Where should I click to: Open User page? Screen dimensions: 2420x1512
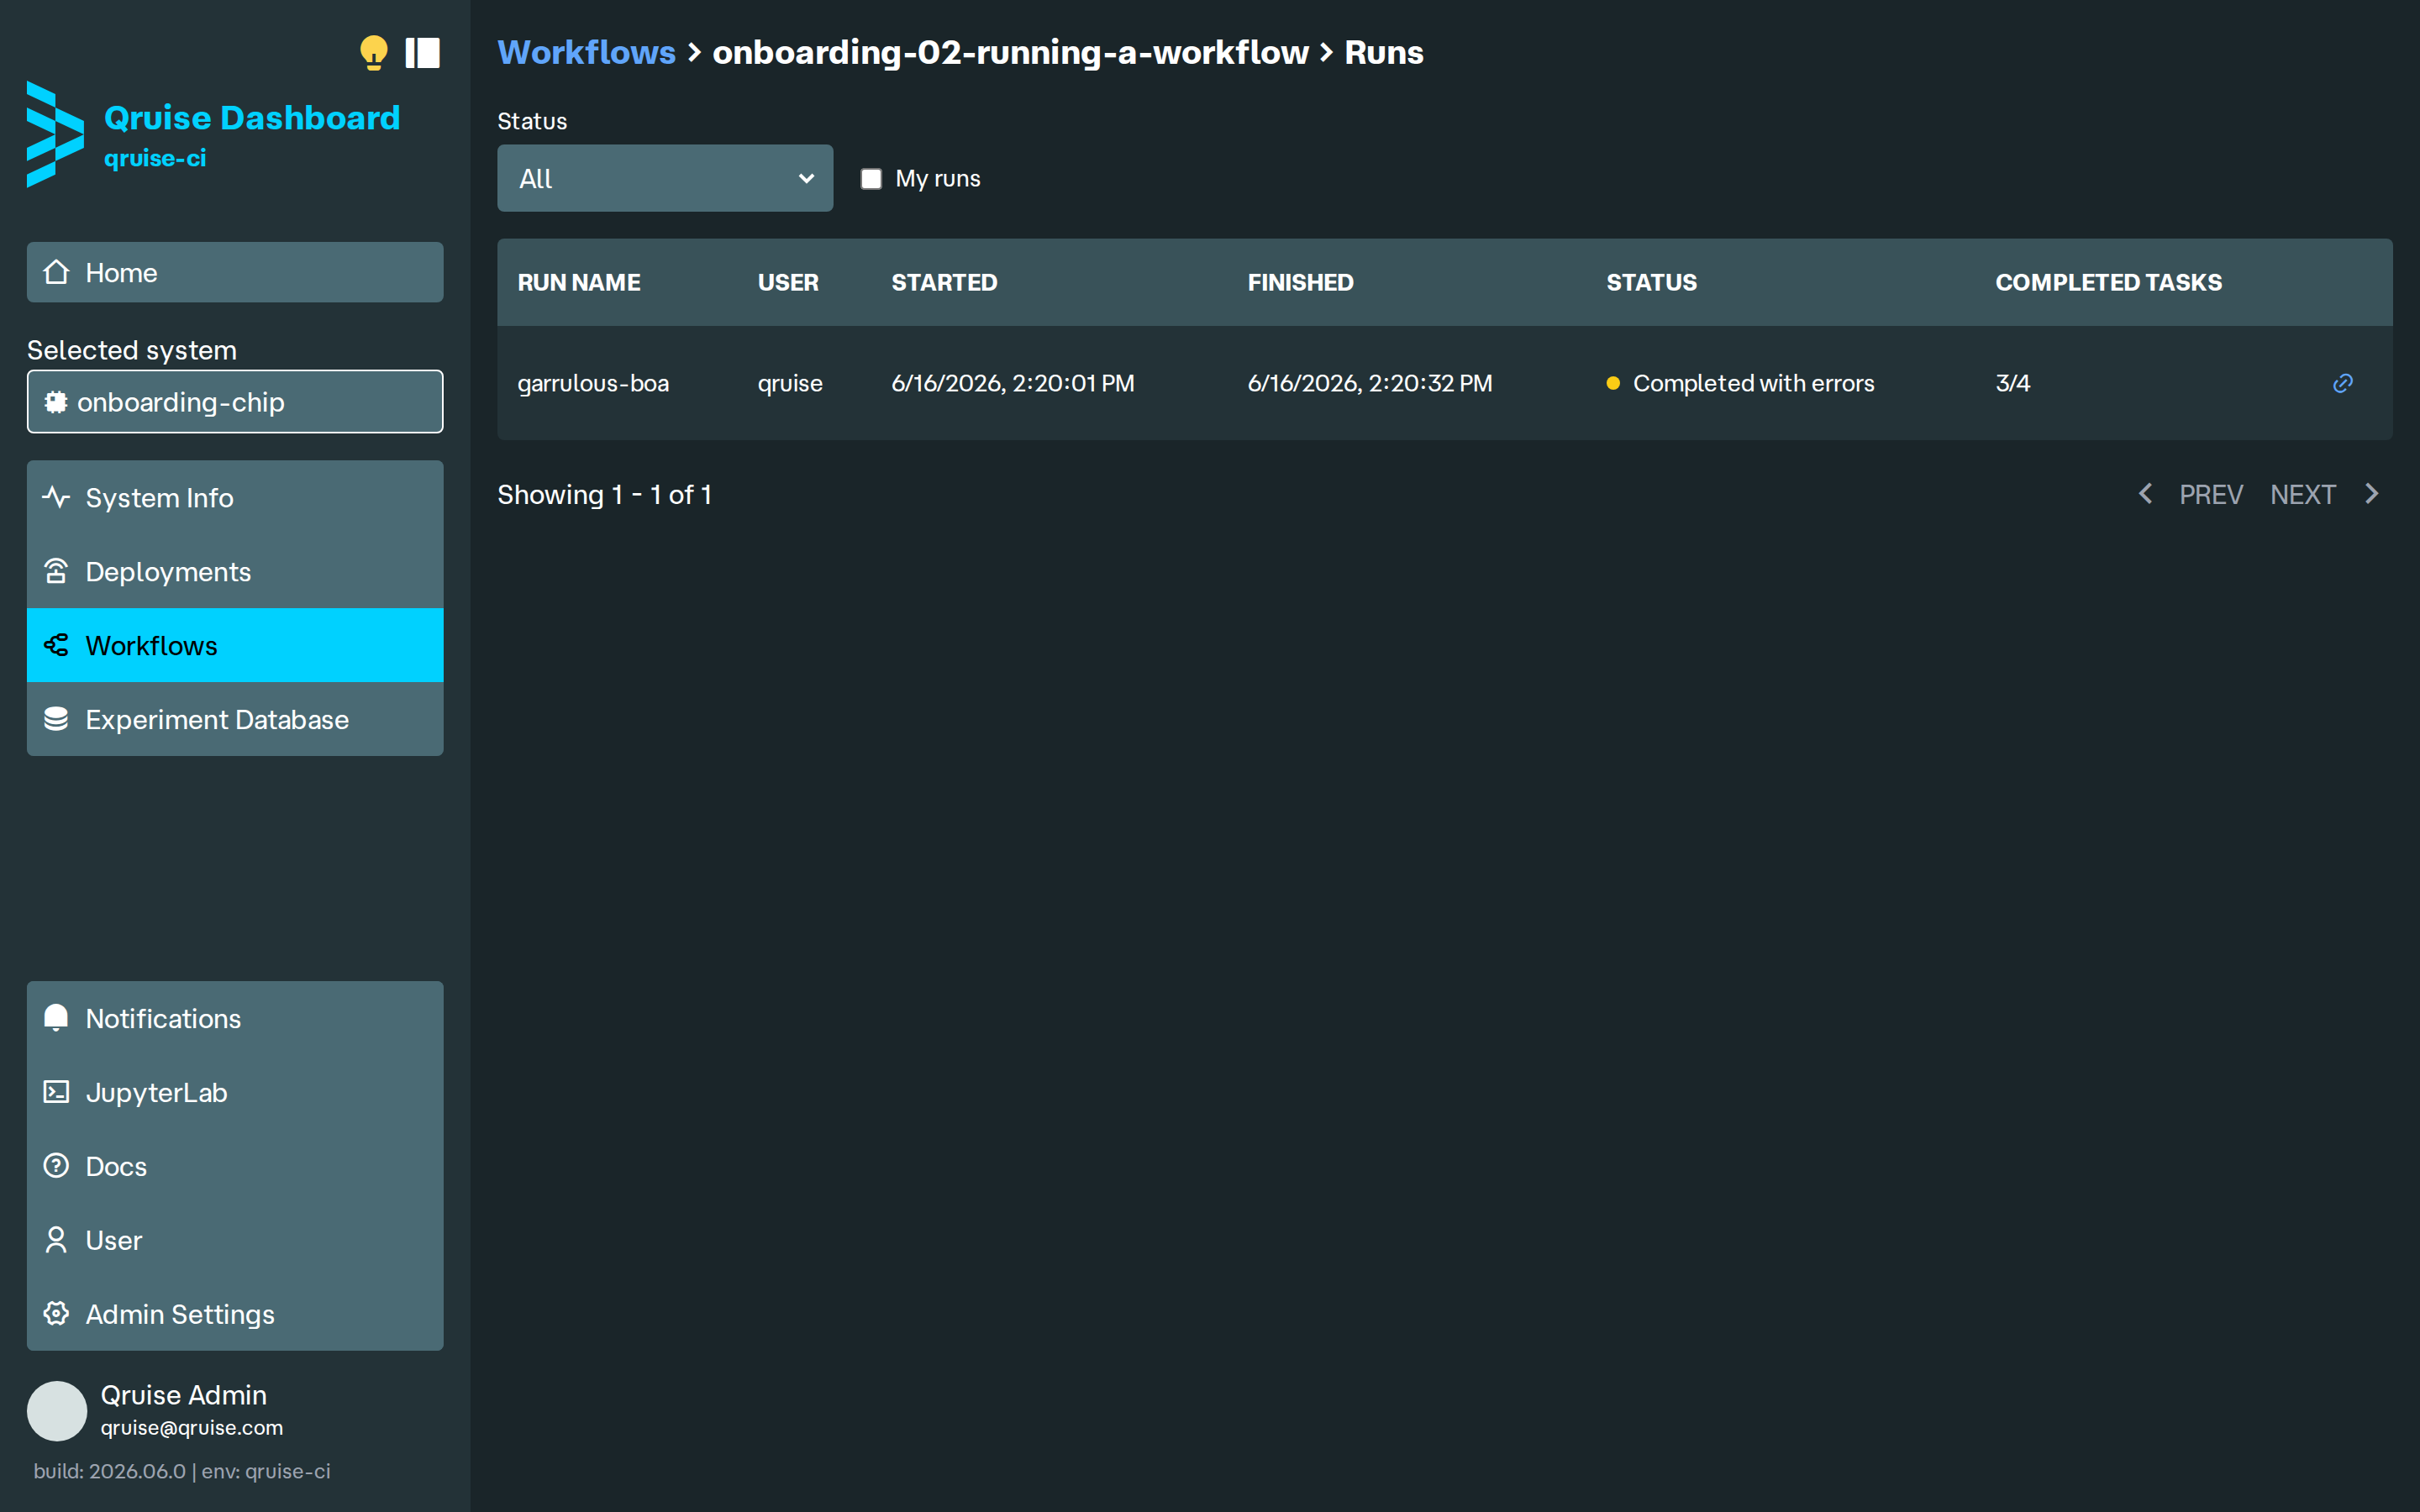coord(235,1240)
